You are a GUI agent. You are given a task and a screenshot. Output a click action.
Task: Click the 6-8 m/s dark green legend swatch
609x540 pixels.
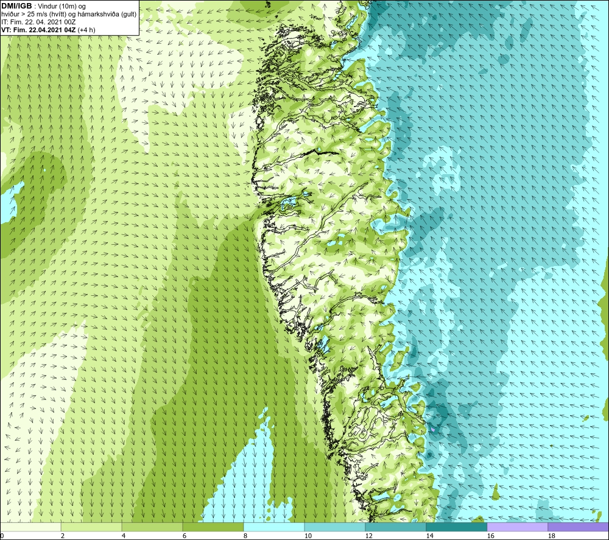coord(213,527)
